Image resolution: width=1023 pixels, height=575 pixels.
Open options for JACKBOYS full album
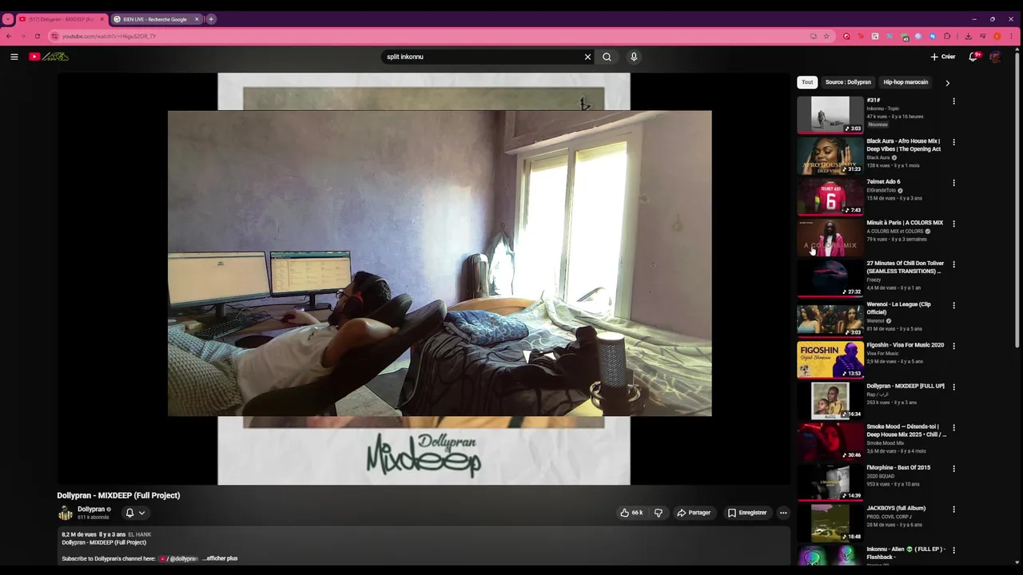point(953,509)
